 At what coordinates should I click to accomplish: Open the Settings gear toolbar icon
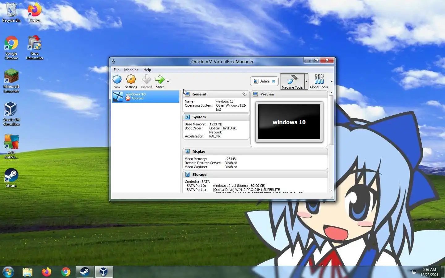pyautogui.click(x=131, y=82)
